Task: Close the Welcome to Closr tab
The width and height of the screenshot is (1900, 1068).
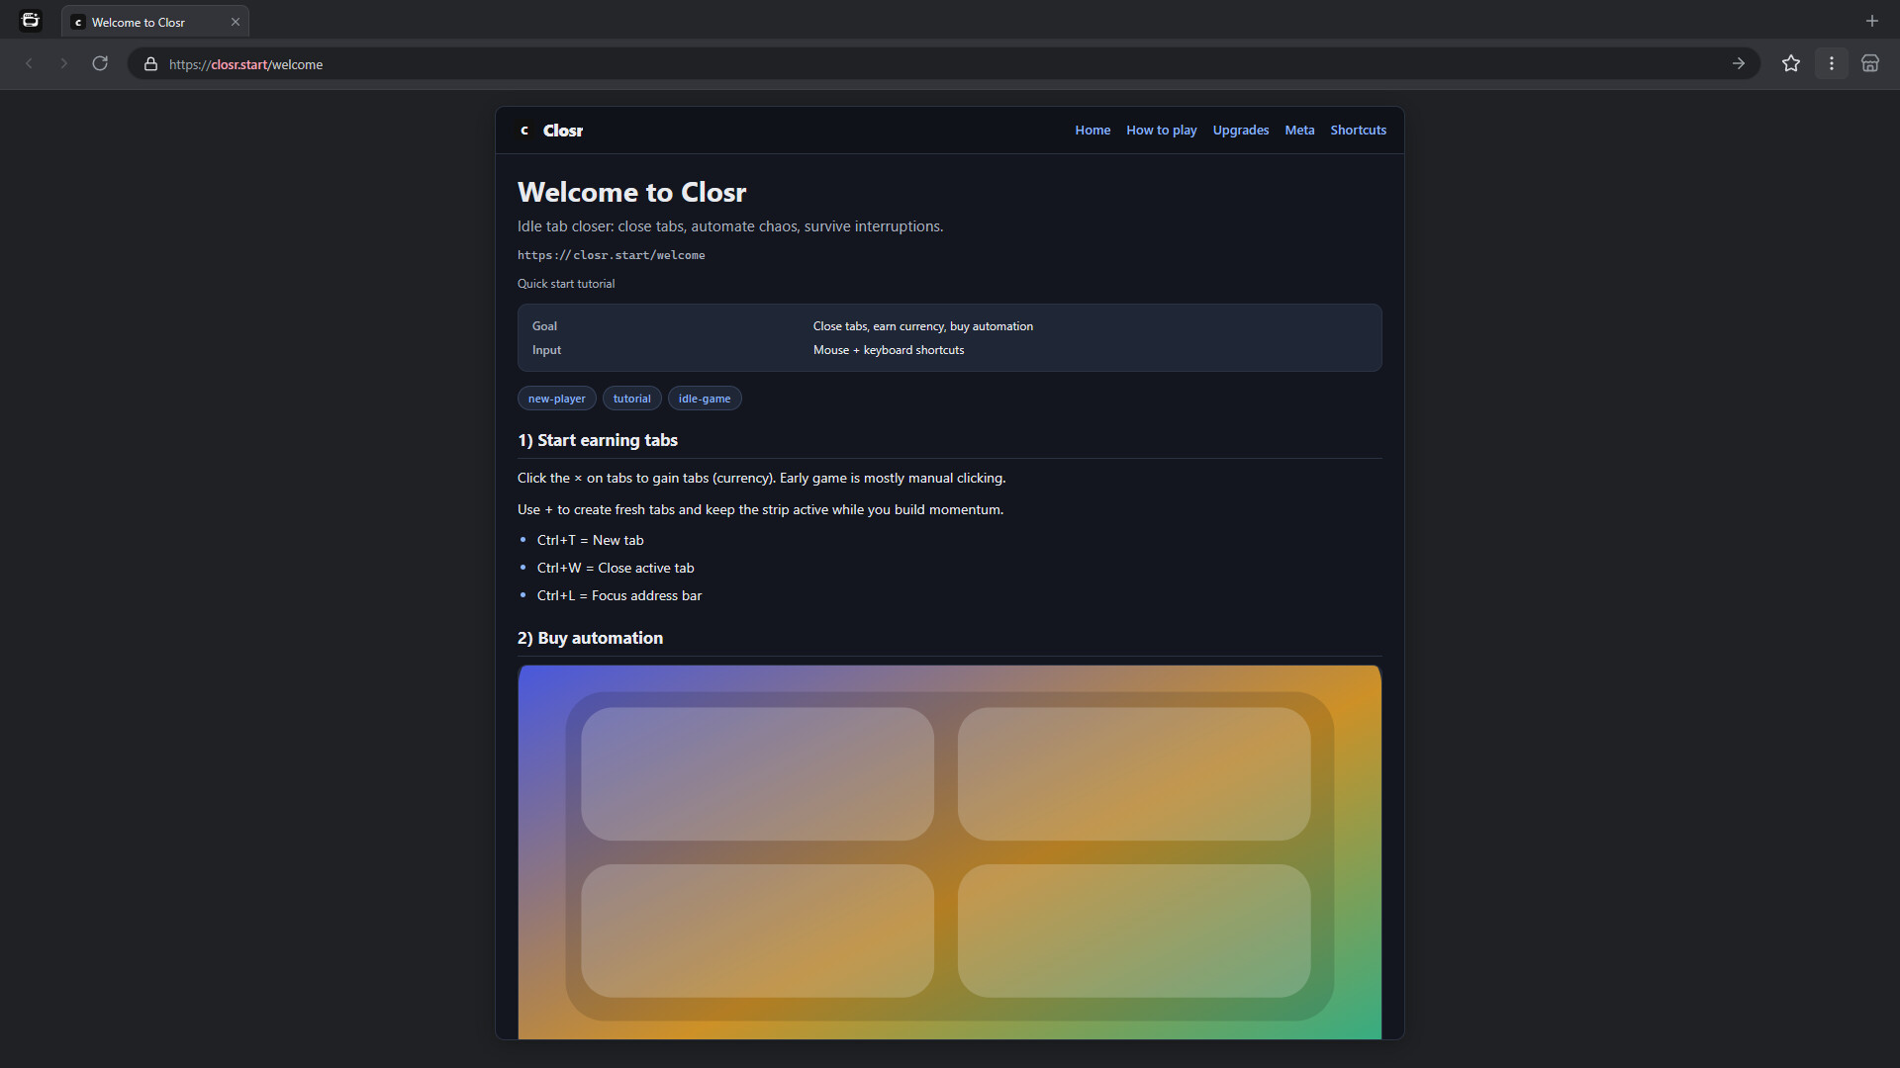Action: [x=236, y=22]
